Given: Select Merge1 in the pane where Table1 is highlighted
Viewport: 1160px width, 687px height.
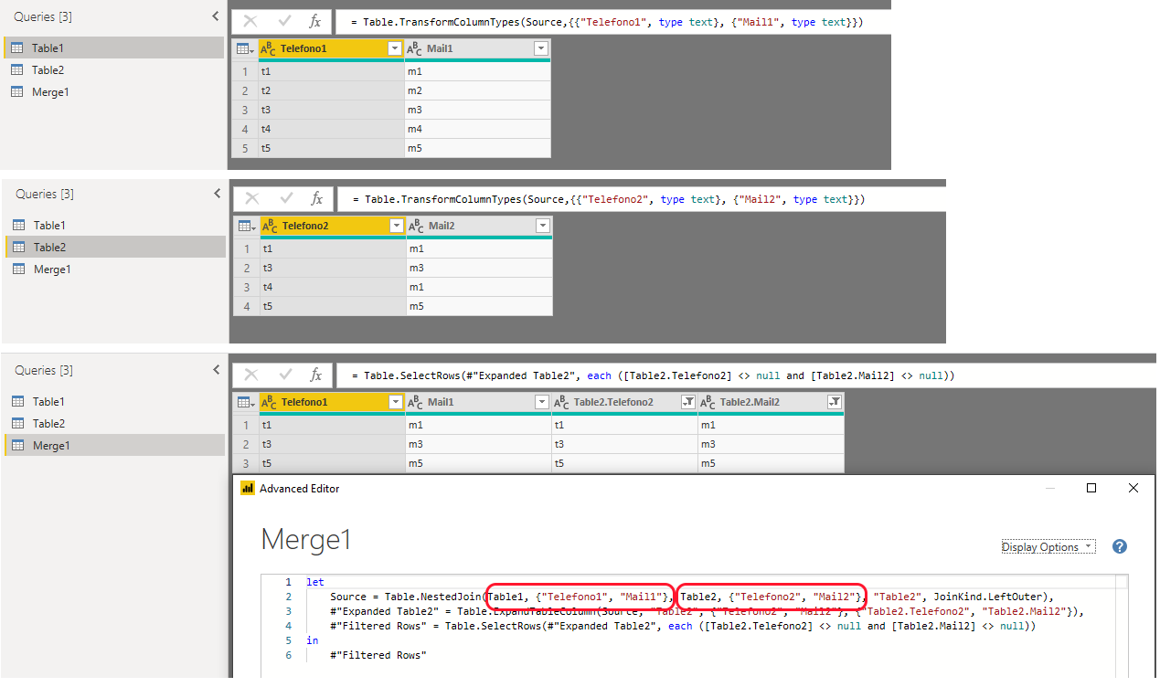Looking at the screenshot, I should [x=113, y=91].
